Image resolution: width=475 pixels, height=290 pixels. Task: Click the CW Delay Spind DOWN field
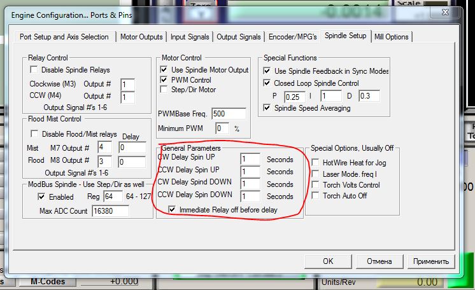coord(250,184)
